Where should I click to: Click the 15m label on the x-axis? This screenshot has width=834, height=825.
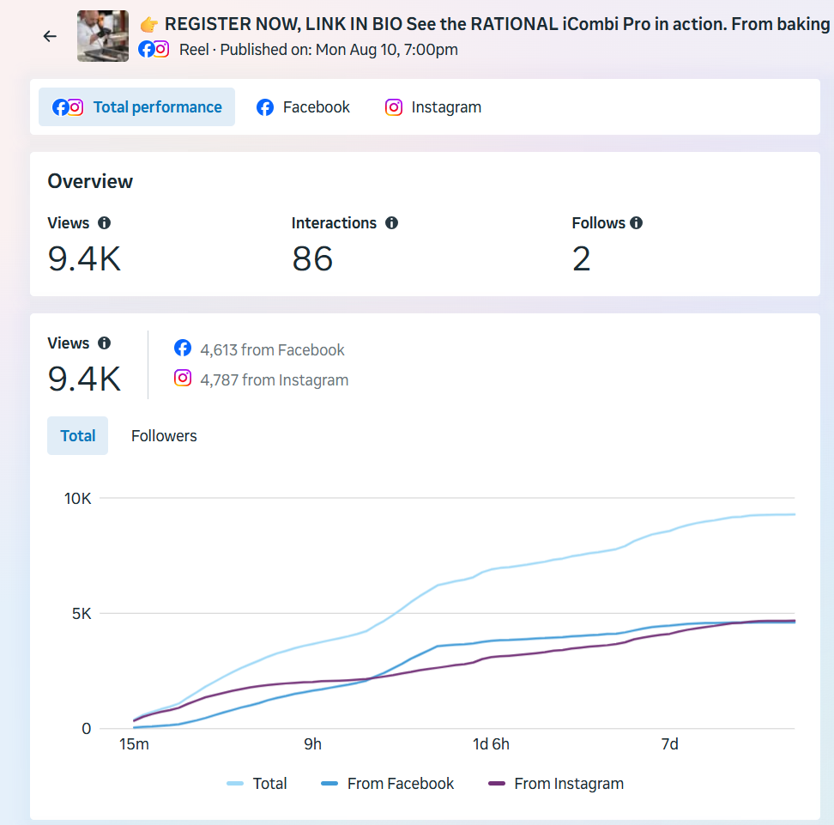pos(134,744)
